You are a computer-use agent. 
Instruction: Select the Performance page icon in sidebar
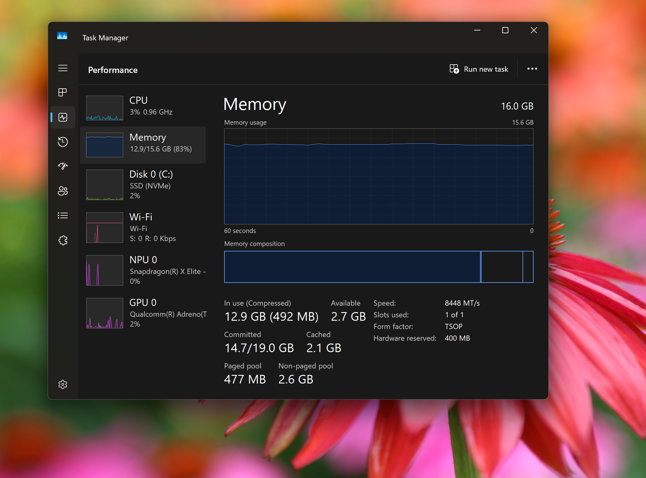[x=63, y=117]
